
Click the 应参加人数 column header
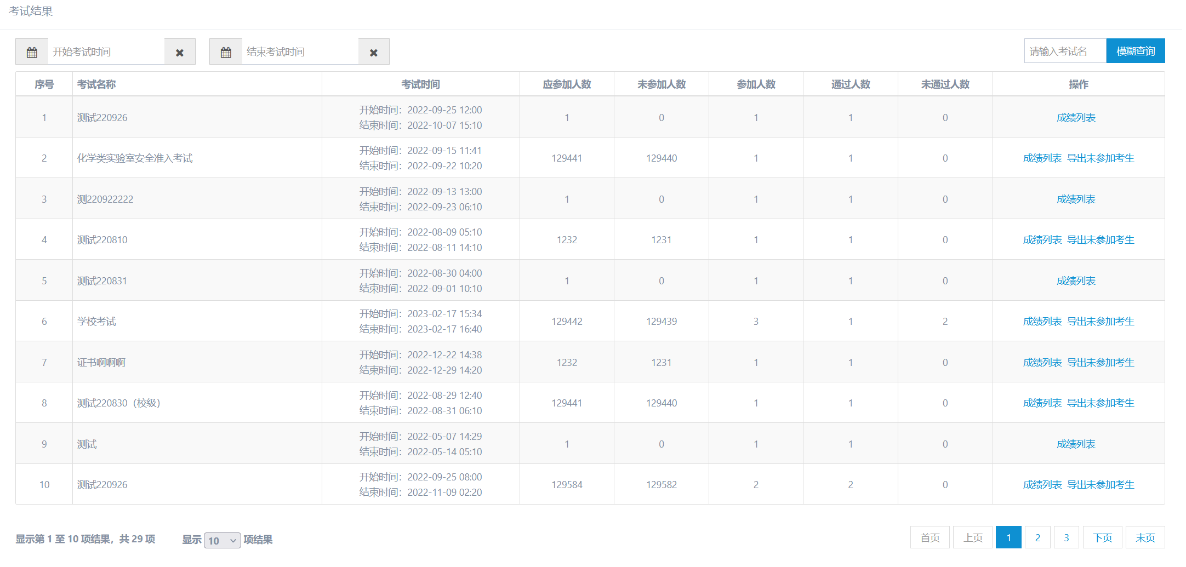point(567,84)
